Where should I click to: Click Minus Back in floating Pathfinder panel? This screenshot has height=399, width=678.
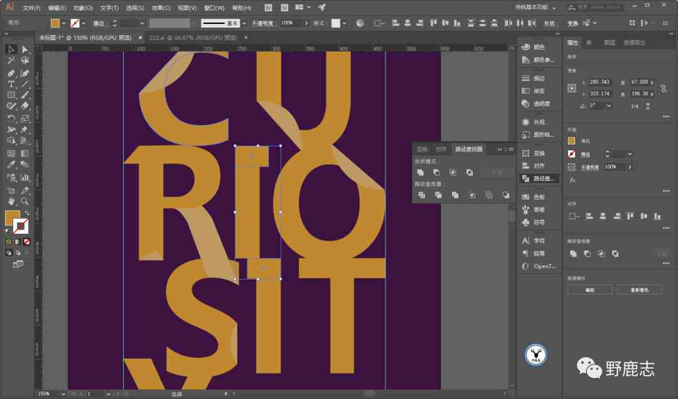(x=505, y=195)
